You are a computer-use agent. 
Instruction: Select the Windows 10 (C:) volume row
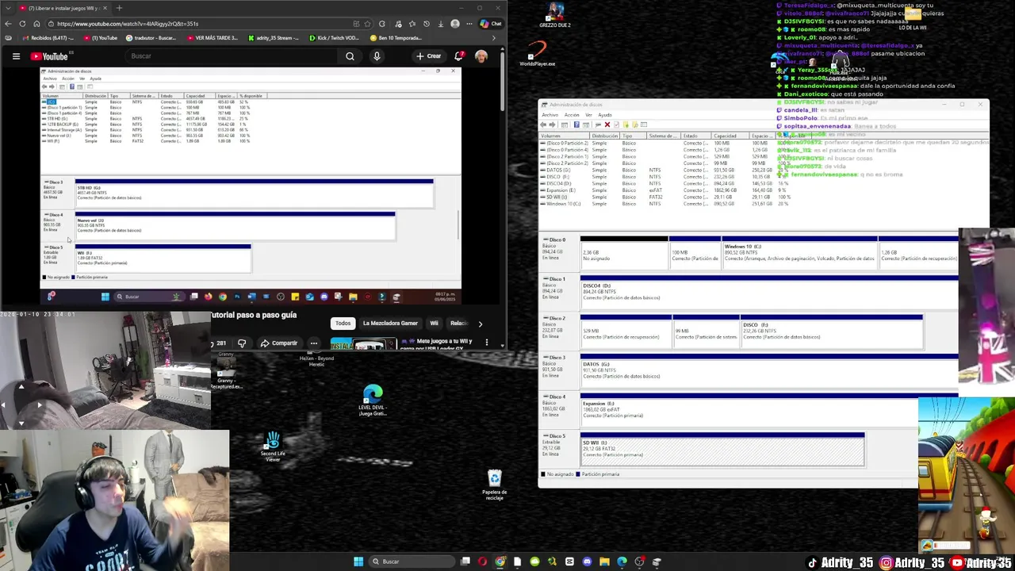666,204
